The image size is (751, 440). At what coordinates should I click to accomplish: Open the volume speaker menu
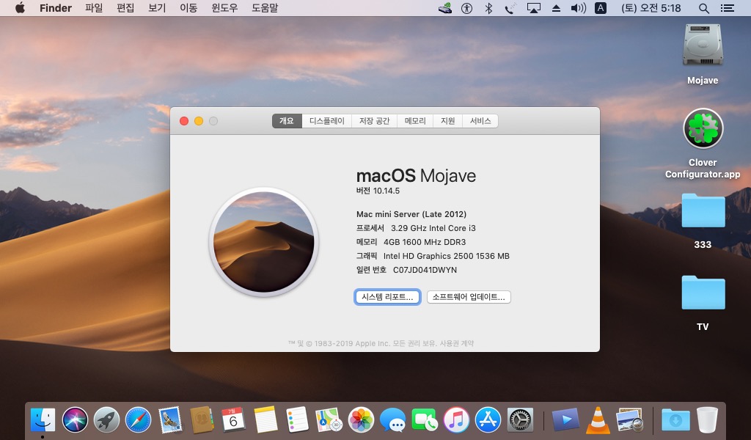[x=578, y=8]
